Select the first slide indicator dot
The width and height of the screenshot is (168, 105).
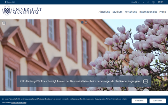pos(82,22)
